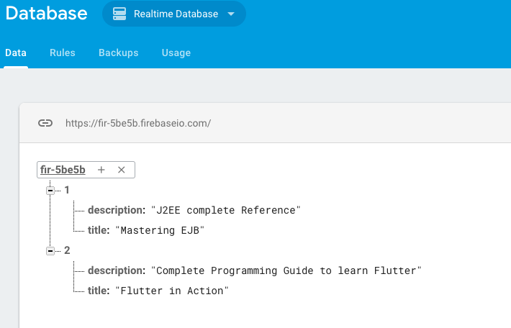This screenshot has height=328, width=511.
Task: Collapse node 1 in the tree
Action: tap(50, 190)
